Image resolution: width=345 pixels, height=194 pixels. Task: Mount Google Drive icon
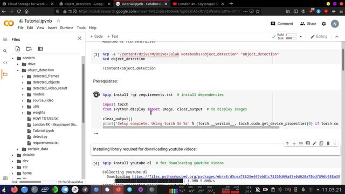(x=40, y=49)
